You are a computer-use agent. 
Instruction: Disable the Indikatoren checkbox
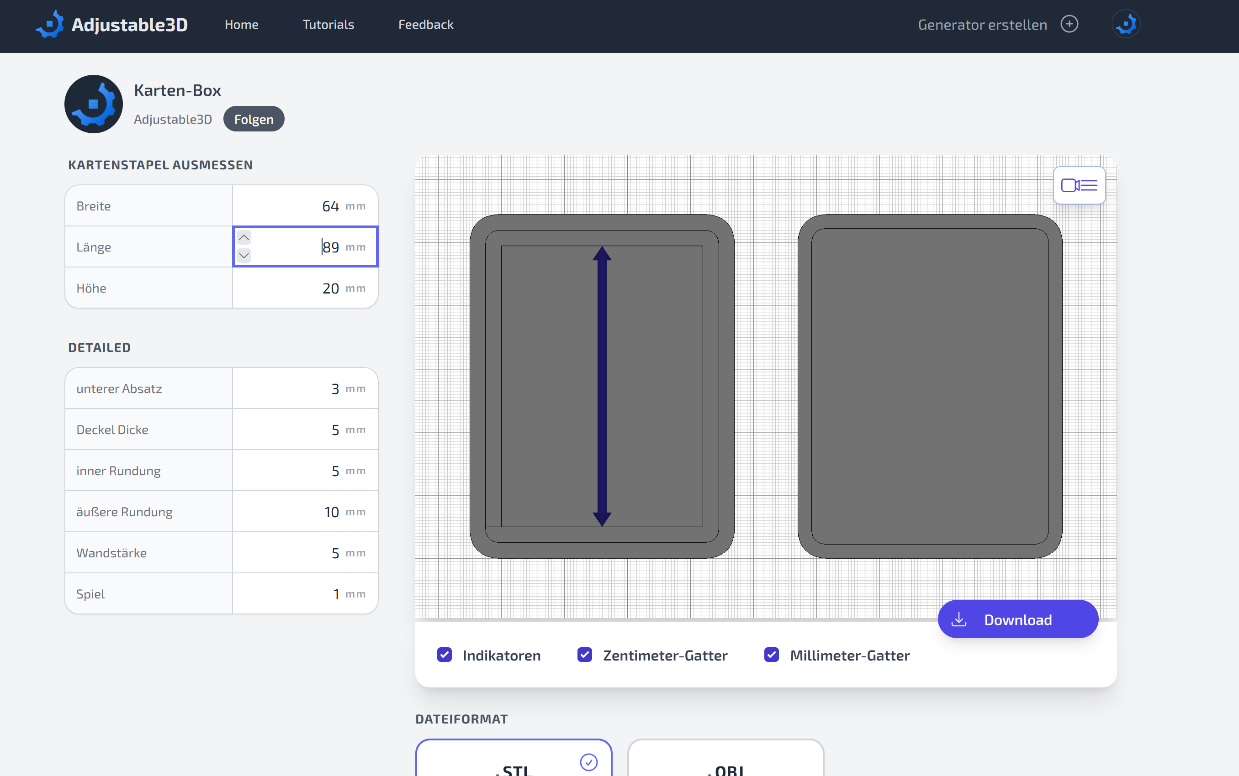pos(445,655)
